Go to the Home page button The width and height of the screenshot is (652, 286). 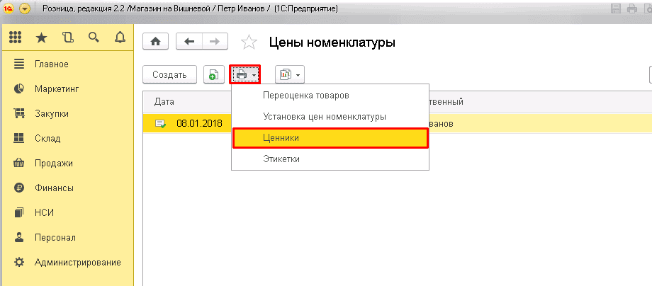click(156, 42)
